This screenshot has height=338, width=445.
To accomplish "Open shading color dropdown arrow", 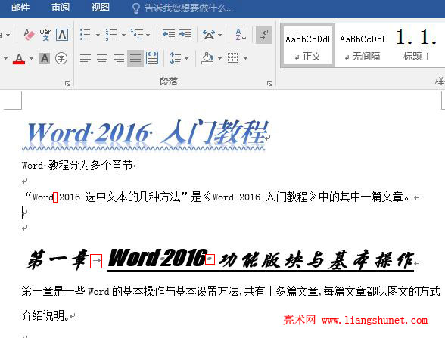I will coord(219,58).
